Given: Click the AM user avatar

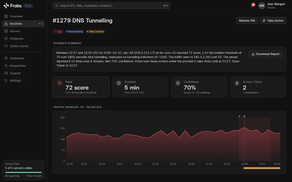Looking at the screenshot, I should coord(262,6).
